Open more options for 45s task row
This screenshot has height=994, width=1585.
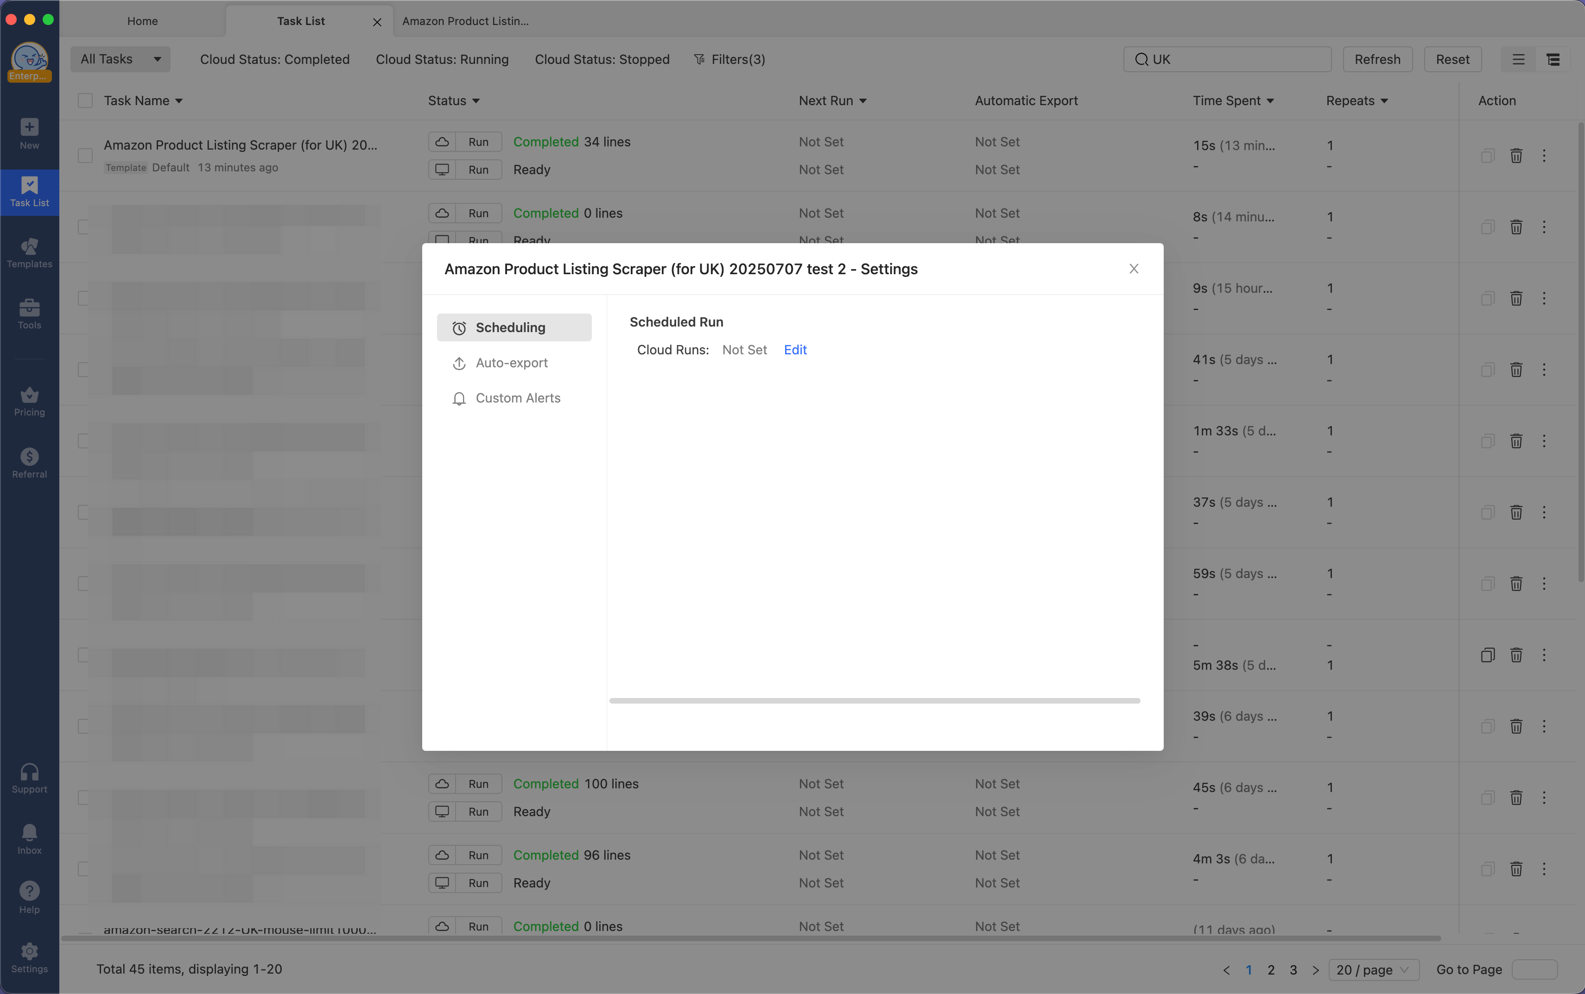(x=1544, y=798)
